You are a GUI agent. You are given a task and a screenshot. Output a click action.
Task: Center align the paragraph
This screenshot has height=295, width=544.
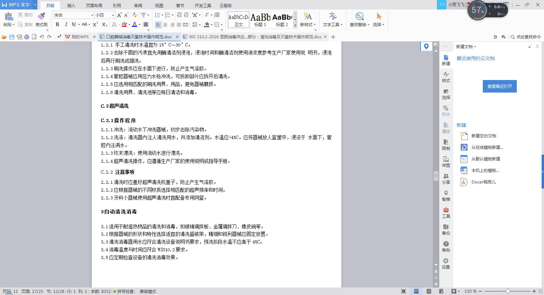(165, 24)
